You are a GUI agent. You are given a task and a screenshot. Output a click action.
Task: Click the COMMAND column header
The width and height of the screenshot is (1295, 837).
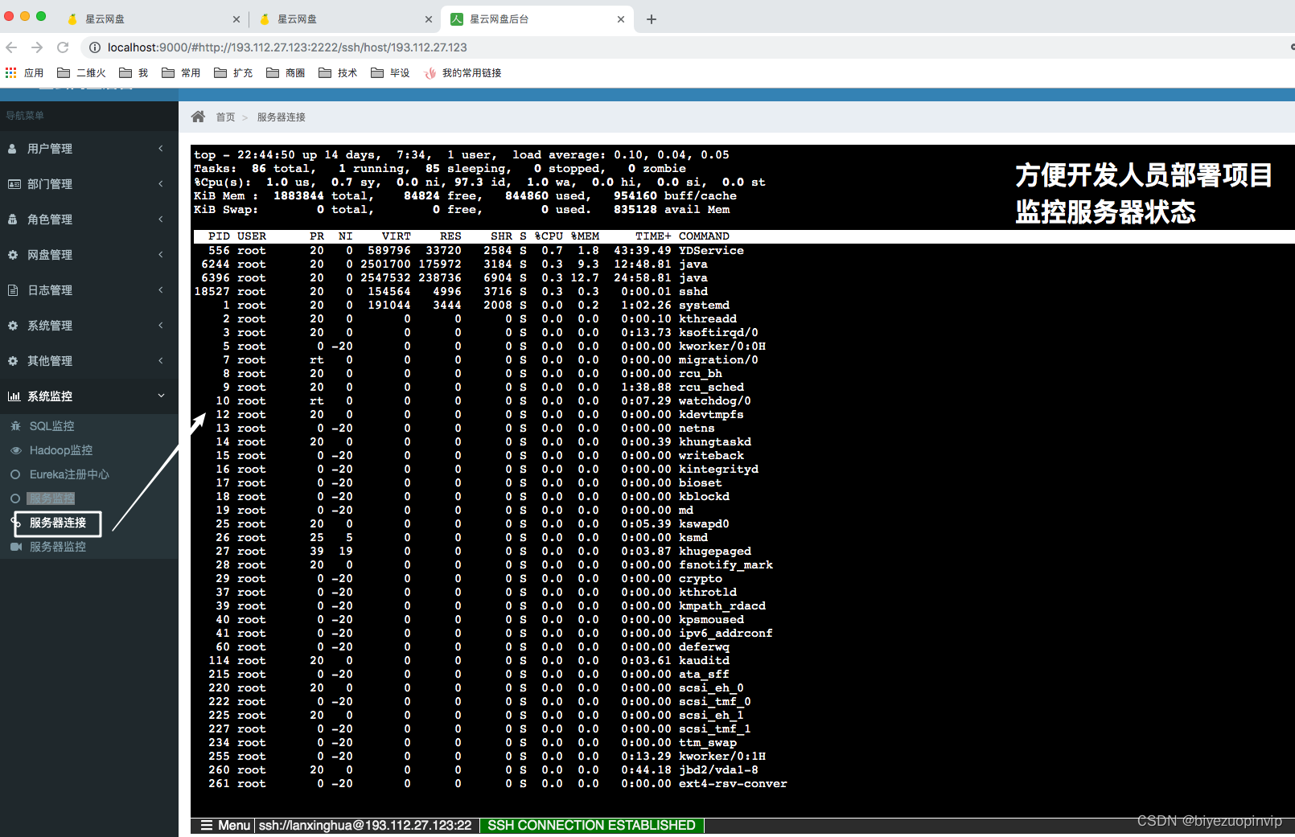704,236
